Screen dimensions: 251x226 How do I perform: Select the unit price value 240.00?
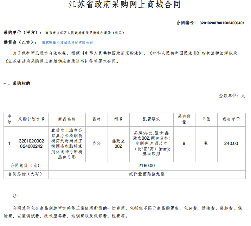[x=231, y=144]
